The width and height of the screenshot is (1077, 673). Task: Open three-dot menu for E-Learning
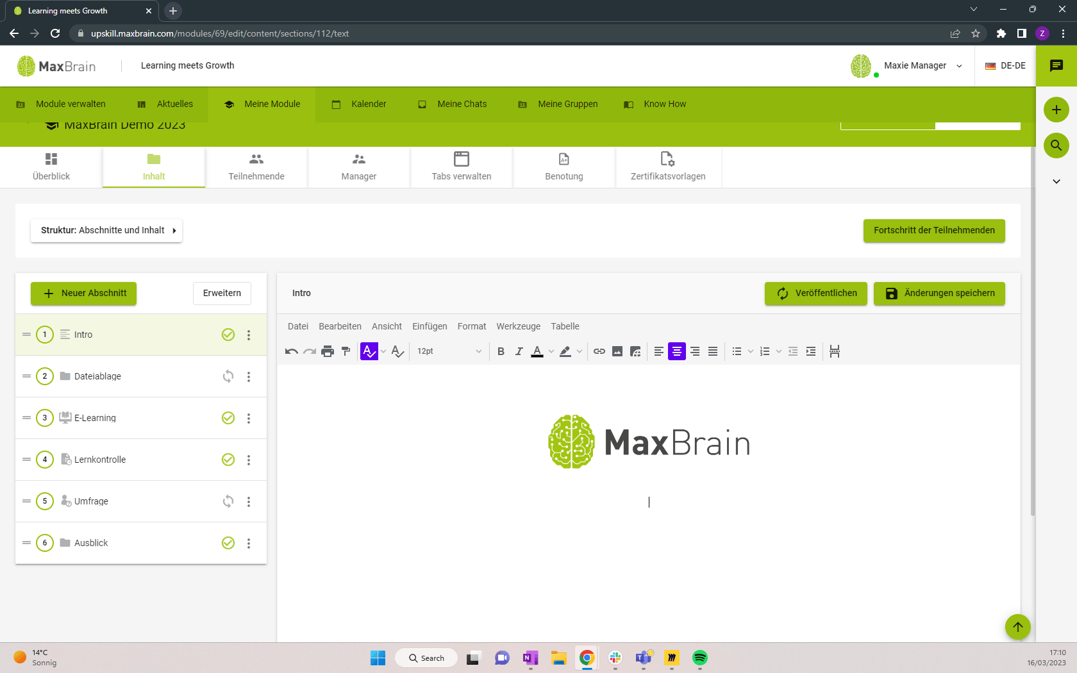[x=249, y=419]
